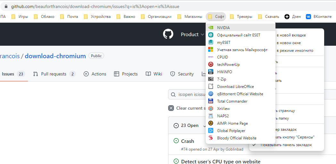Click the X icon beside Clear current search
The image size is (336, 164).
click(x=171, y=108)
